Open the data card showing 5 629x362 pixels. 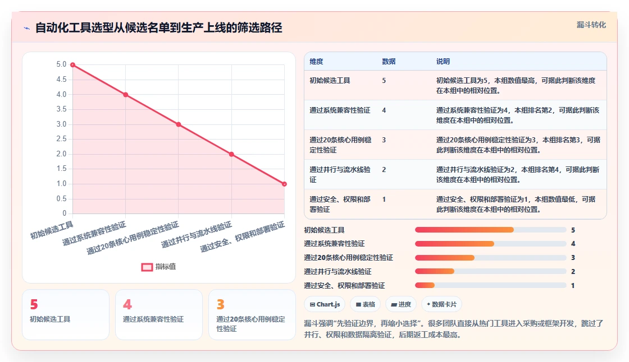pyautogui.click(x=66, y=315)
